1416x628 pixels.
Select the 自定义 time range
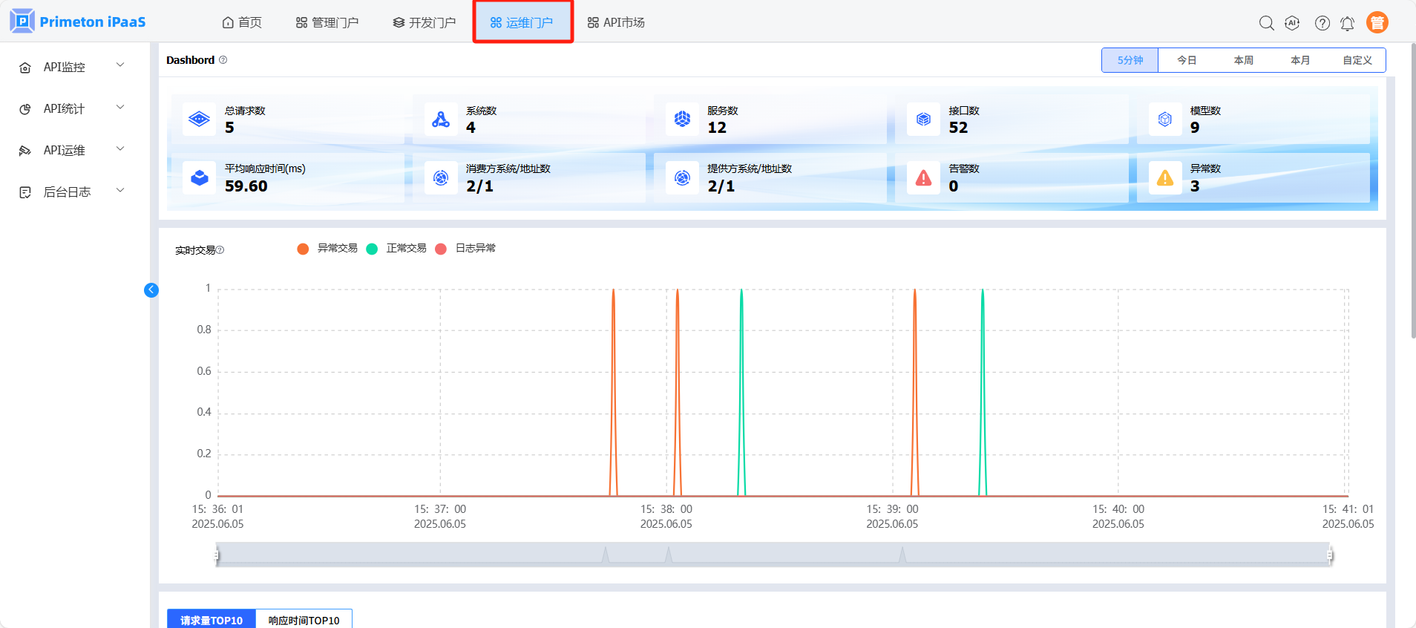pyautogui.click(x=1357, y=60)
